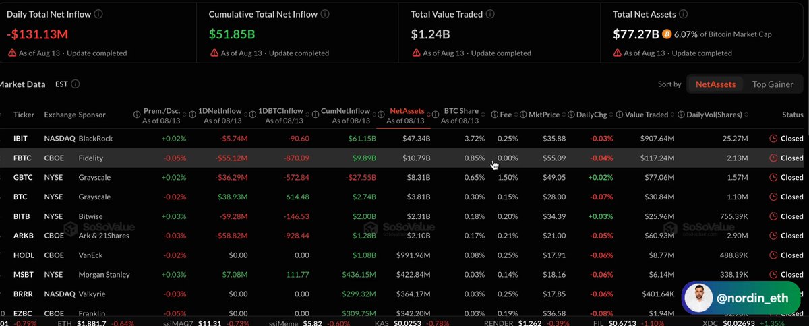Click Morgan Stanley sponsor name
The image size is (809, 326).
104,275
